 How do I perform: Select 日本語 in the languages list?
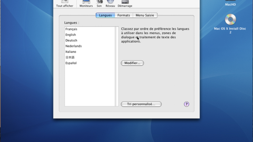coord(90,57)
